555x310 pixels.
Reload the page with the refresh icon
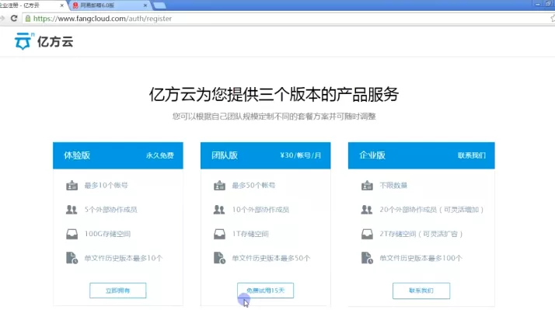pos(14,19)
